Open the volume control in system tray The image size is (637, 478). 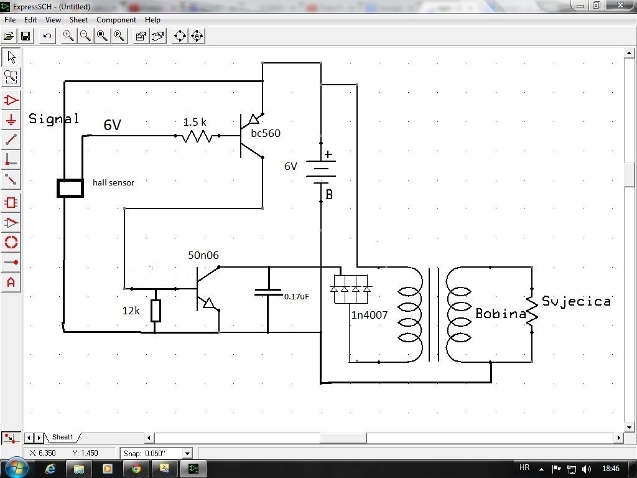pyautogui.click(x=586, y=469)
